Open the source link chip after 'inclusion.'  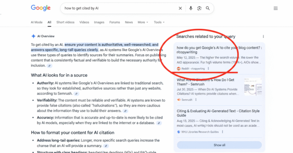[x=49, y=66]
